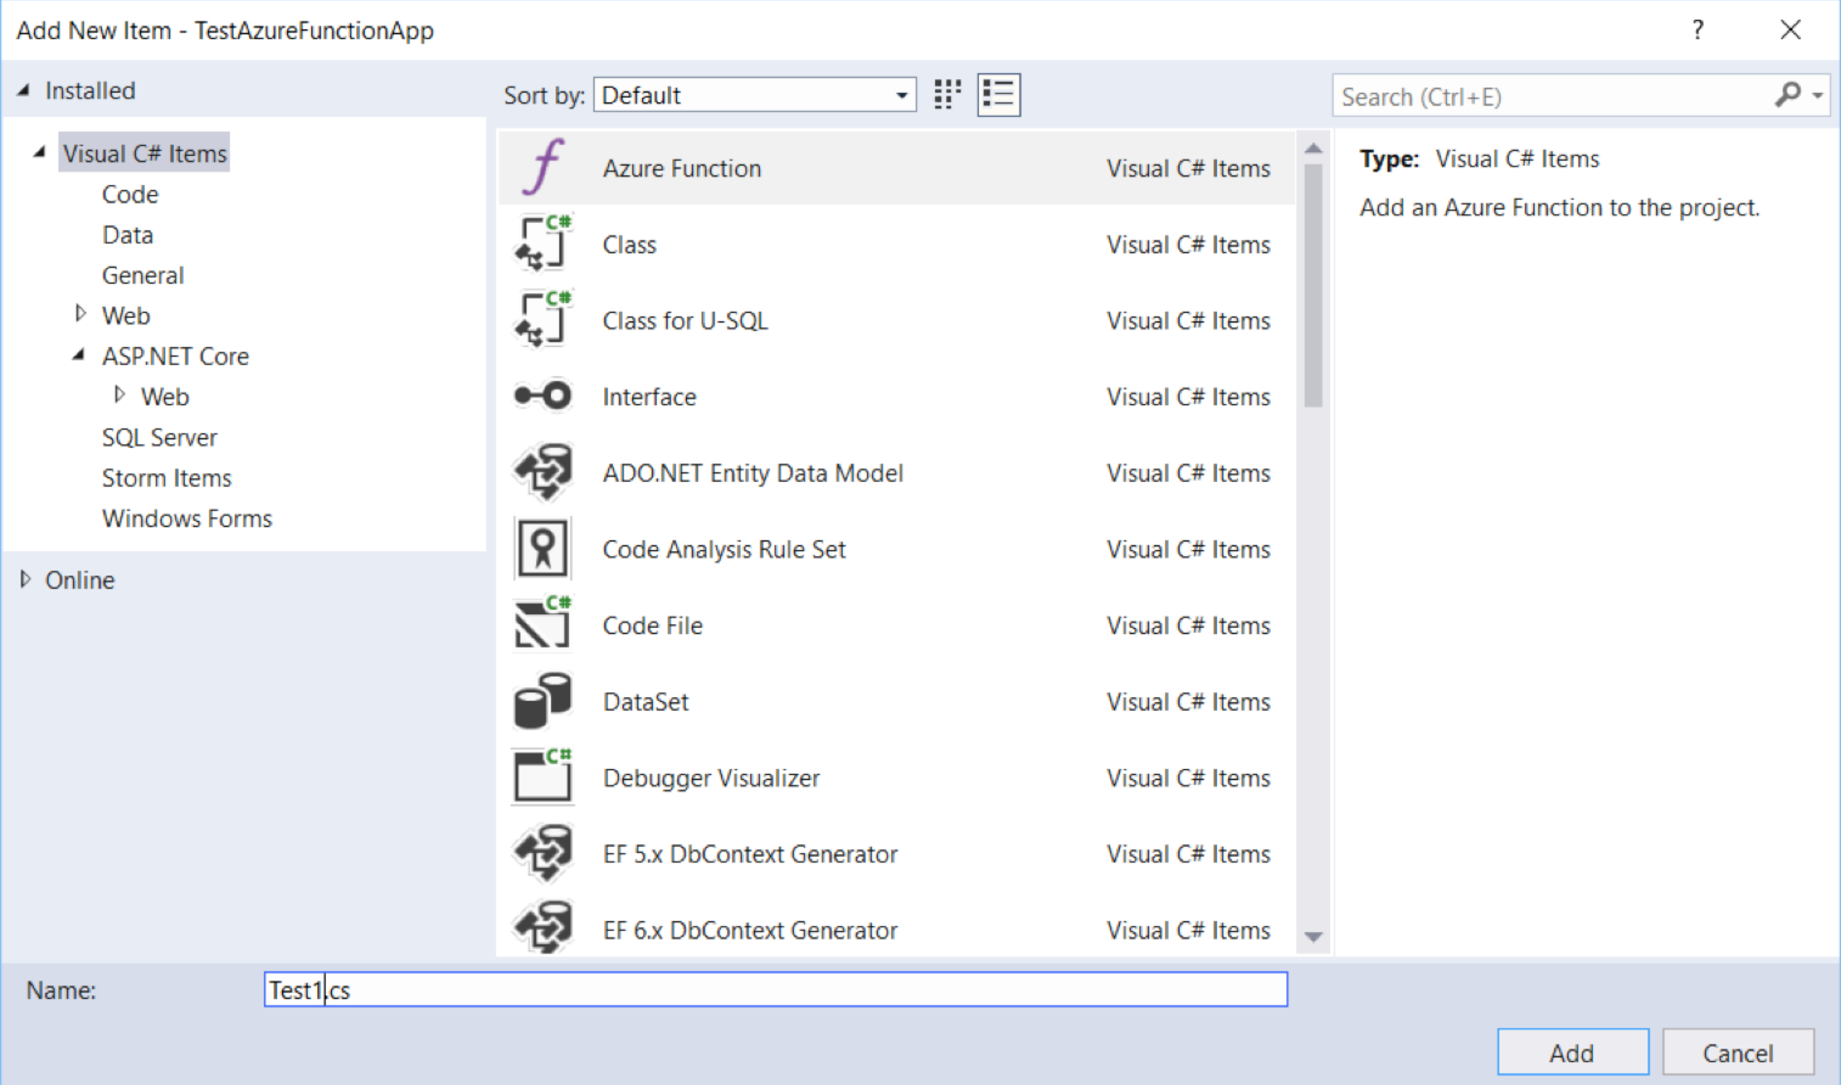
Task: Click the DataSet template icon
Action: (x=542, y=700)
